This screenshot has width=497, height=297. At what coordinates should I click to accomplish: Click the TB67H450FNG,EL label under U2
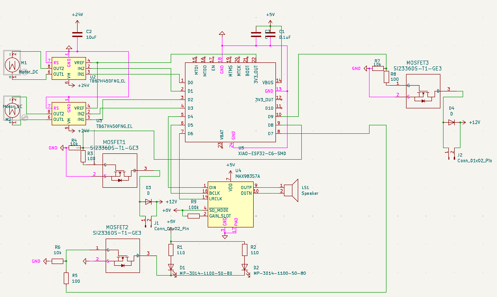(107, 81)
